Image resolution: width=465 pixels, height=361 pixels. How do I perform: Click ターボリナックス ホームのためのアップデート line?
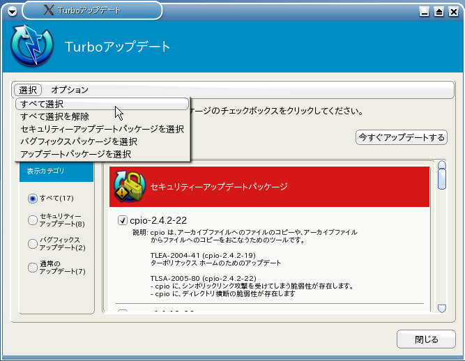215,263
